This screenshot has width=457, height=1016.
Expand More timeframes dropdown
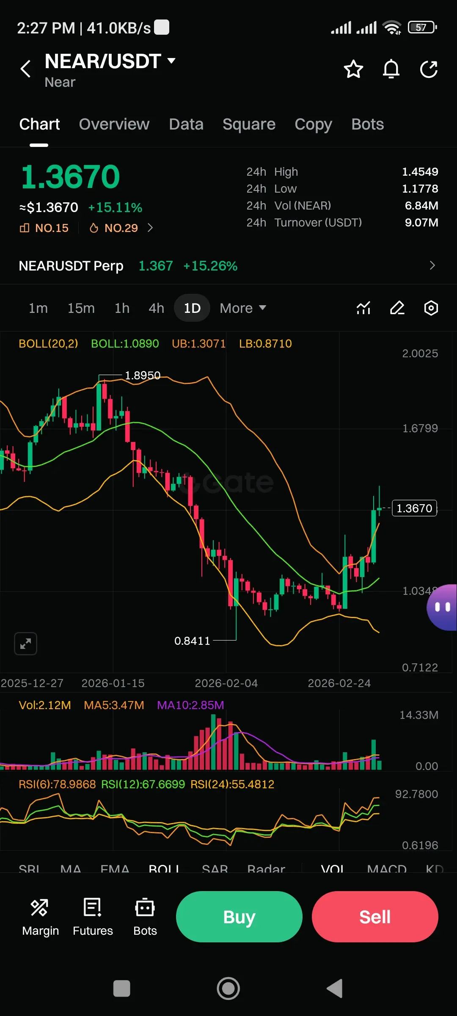click(x=243, y=308)
